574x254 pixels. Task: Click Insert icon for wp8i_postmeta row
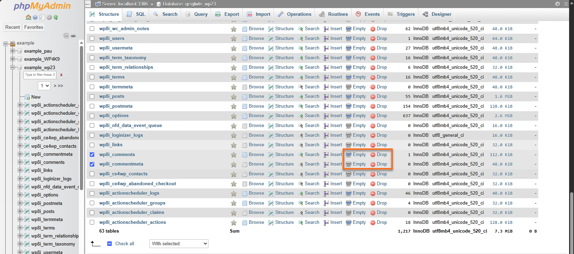pyautogui.click(x=326, y=106)
